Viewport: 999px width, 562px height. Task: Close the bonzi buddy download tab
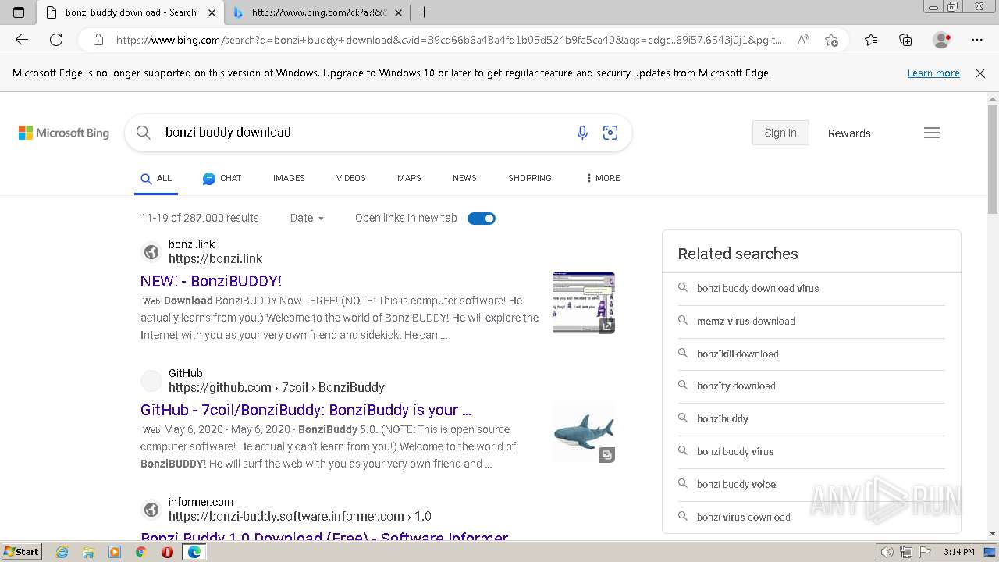(x=212, y=12)
